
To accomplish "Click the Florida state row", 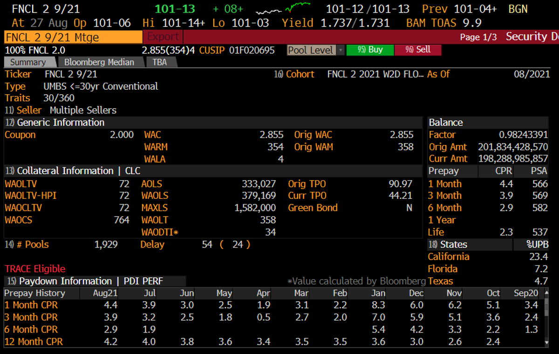I will click(488, 269).
